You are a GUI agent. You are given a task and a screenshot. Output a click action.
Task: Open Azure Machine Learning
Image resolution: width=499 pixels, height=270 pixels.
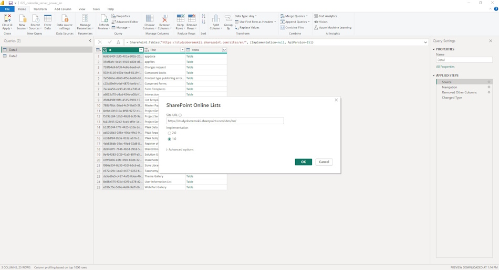(x=332, y=28)
